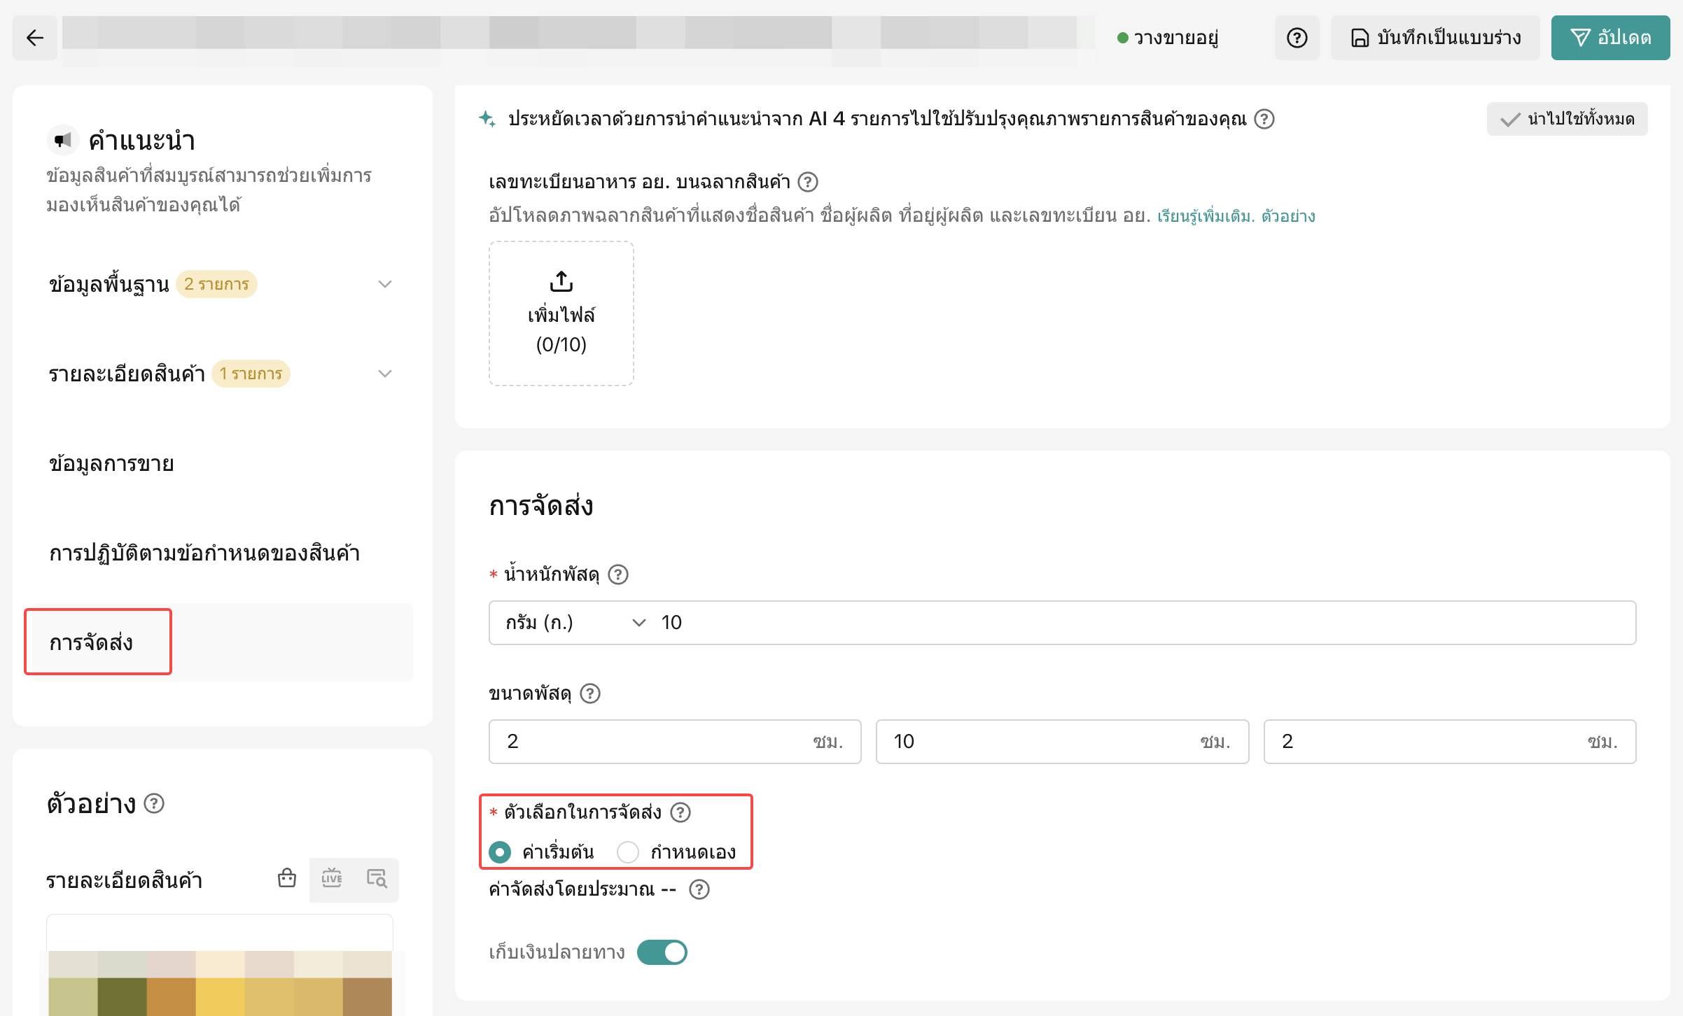Screen dimensions: 1683x1016
Task: Toggle the เก็บเงินปลายทาง switch
Action: [662, 952]
